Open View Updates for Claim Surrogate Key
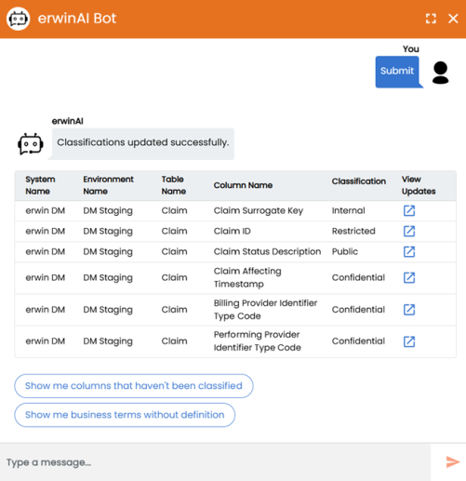The height and width of the screenshot is (481, 466). (x=409, y=210)
